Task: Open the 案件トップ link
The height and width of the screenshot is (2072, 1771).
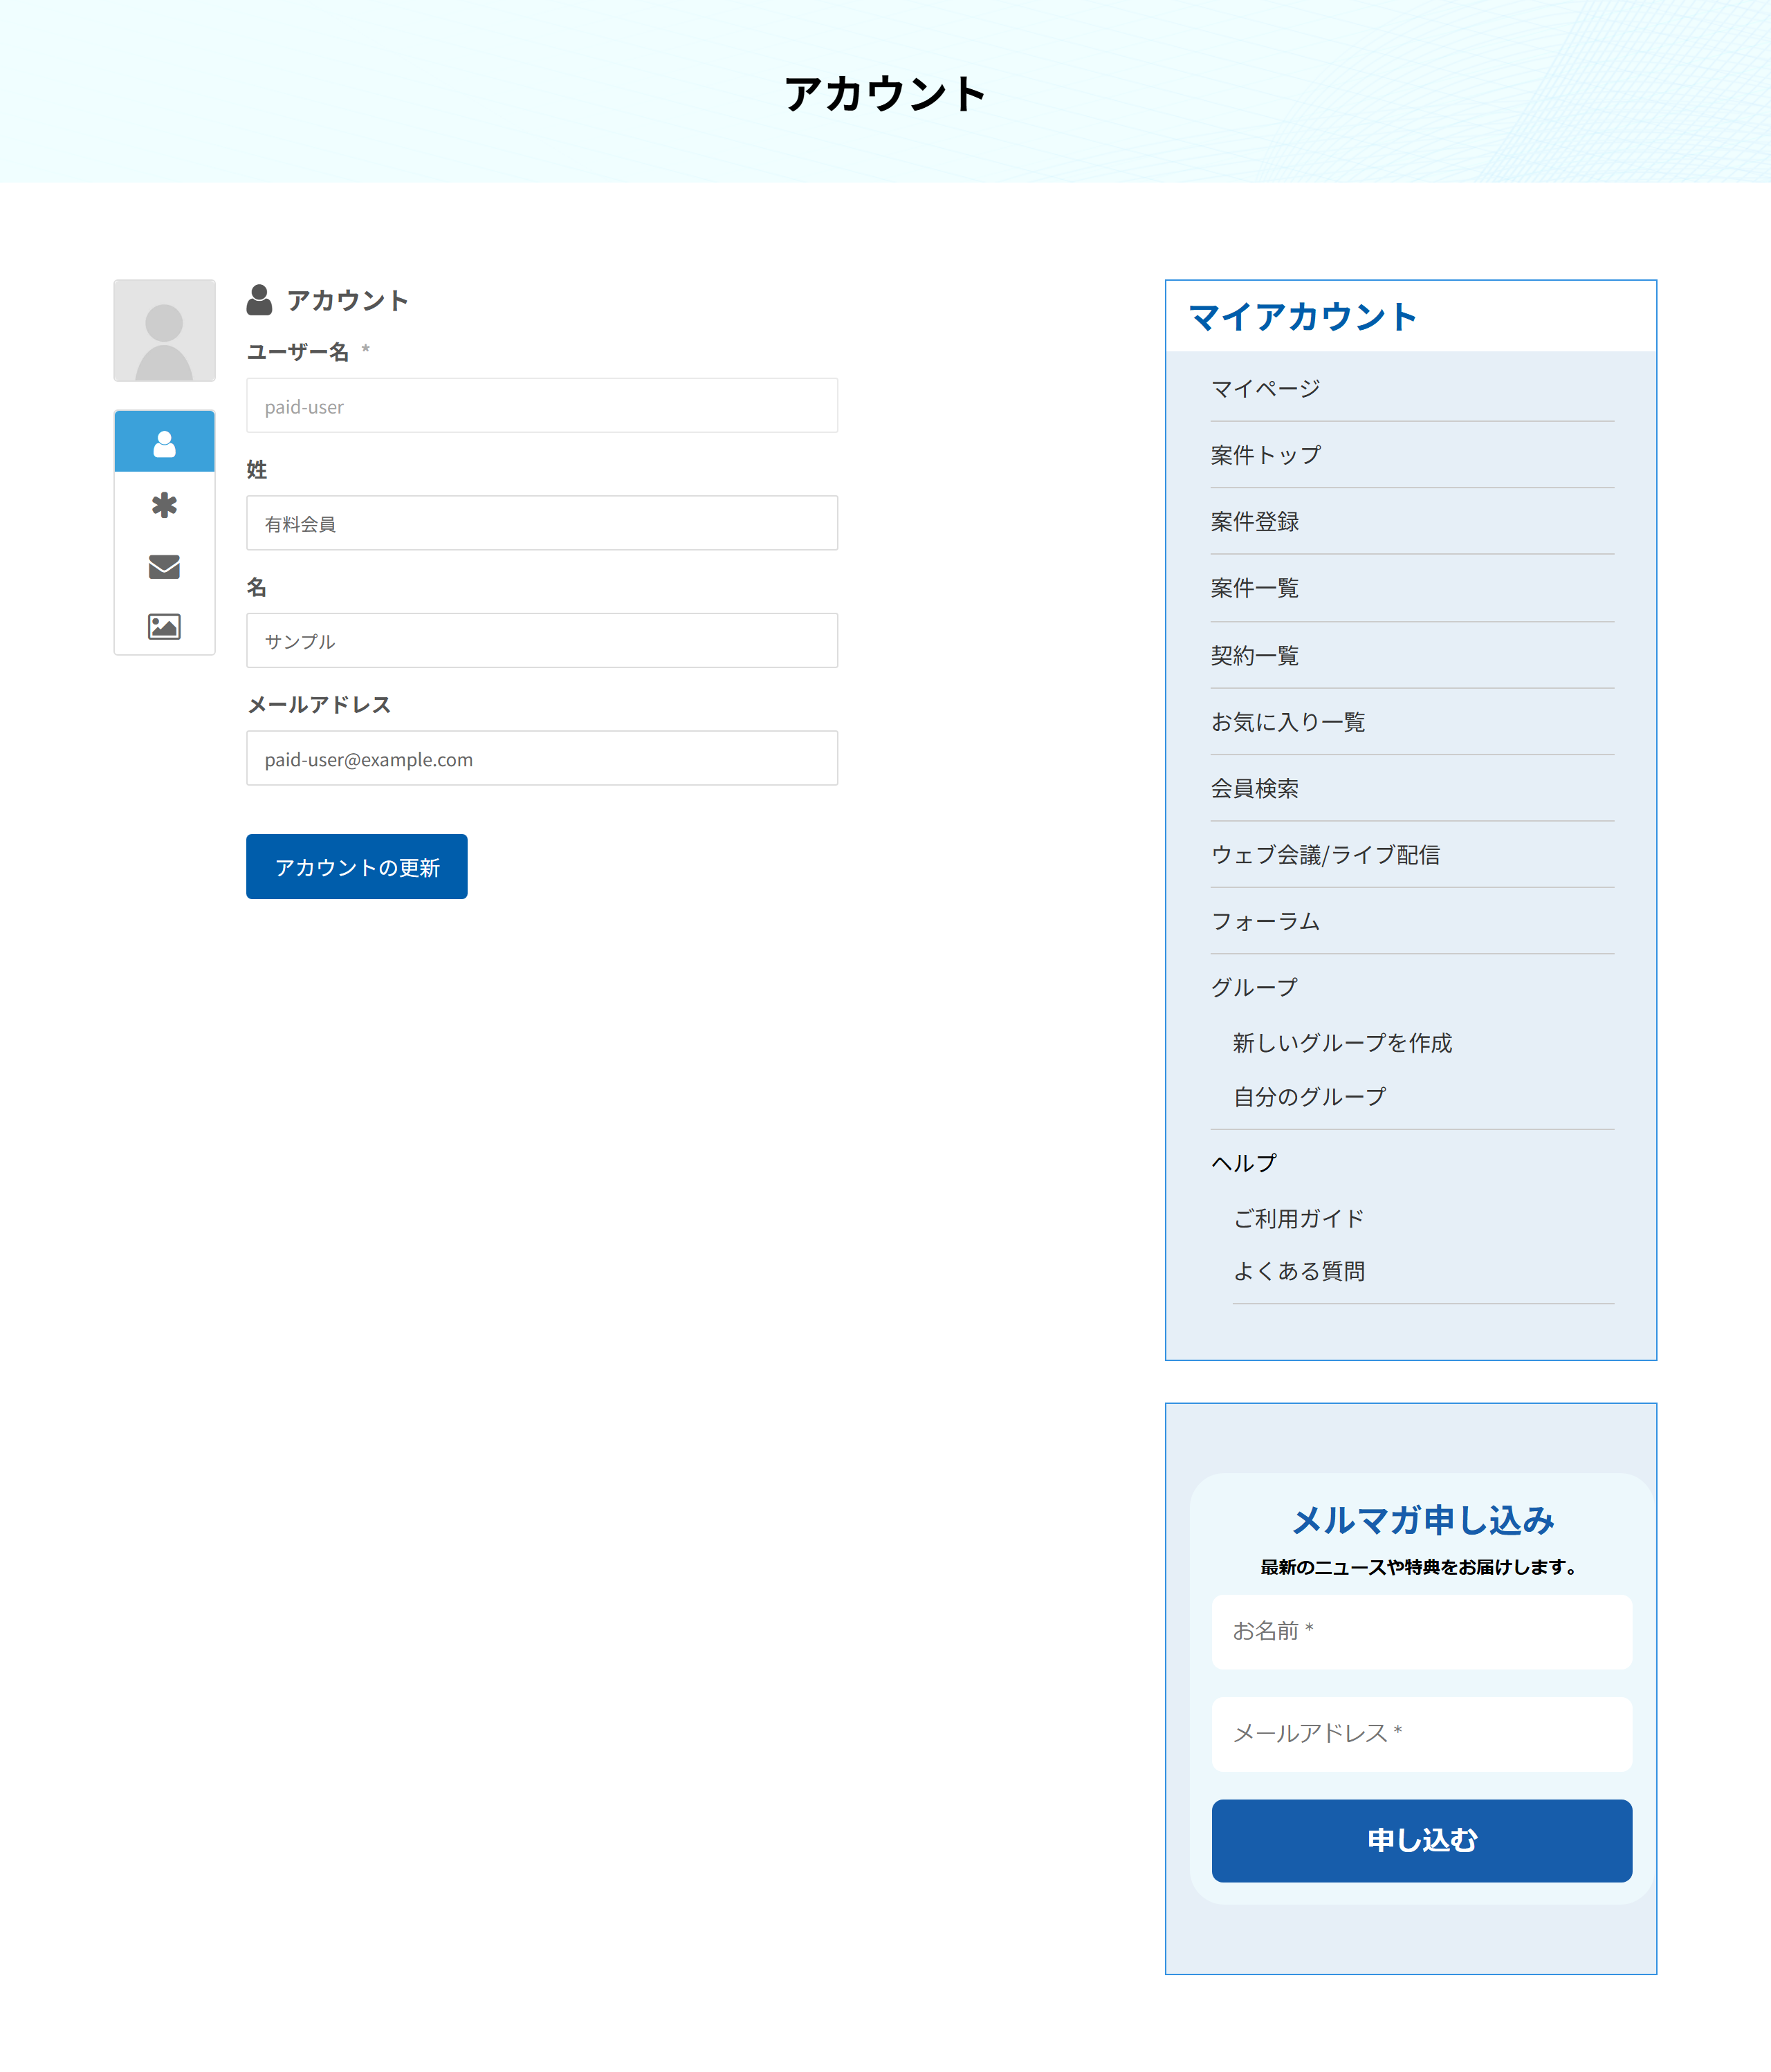Action: 1266,455
